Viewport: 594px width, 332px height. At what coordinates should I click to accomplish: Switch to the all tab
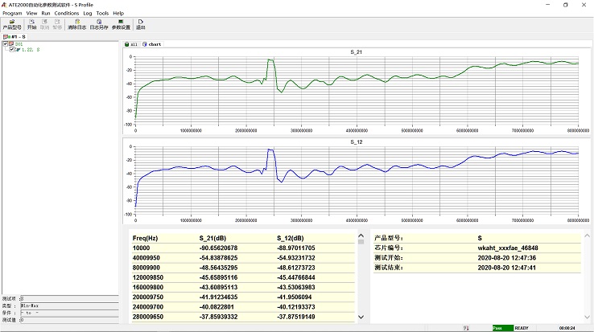131,44
